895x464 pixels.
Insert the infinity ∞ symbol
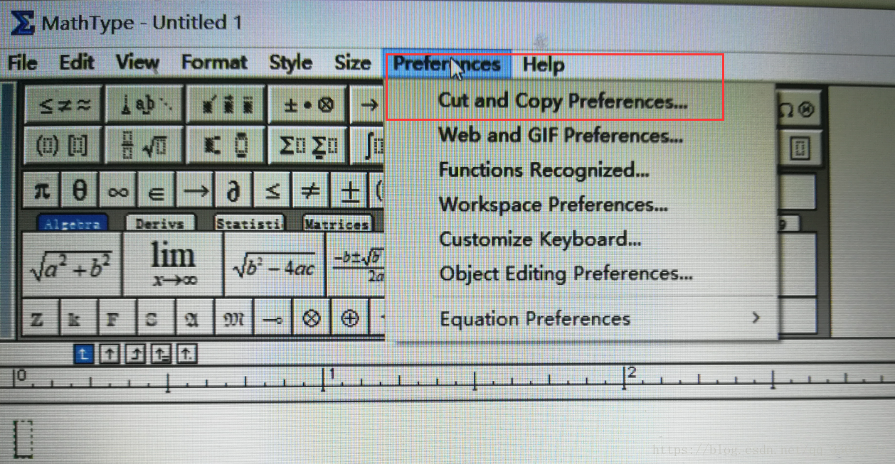(x=119, y=190)
